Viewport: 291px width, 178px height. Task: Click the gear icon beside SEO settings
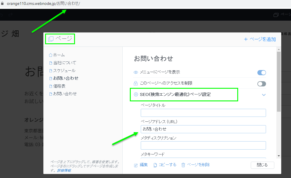(136, 94)
